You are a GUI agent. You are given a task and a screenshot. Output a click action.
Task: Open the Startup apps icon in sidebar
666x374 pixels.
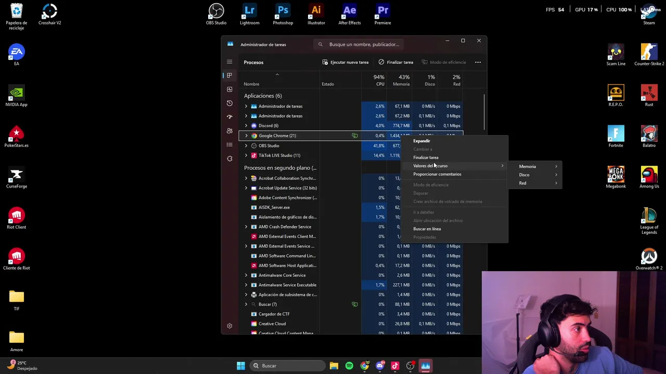pos(229,117)
